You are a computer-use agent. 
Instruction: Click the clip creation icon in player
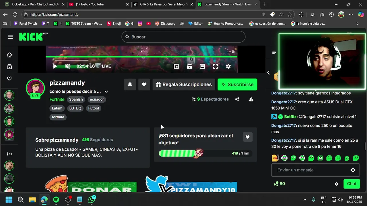pos(190,66)
